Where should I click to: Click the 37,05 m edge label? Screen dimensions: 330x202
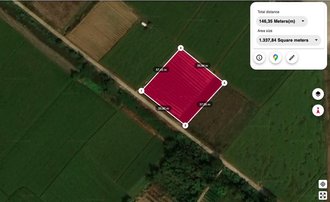[x=205, y=104]
